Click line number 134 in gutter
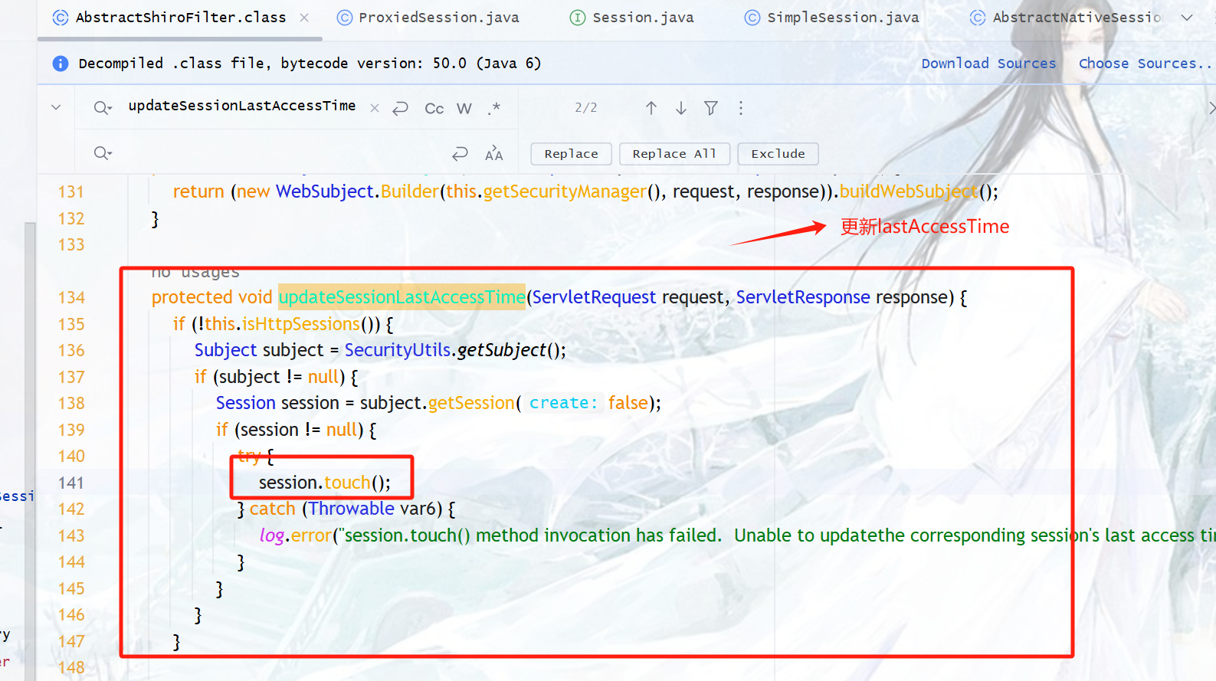Image resolution: width=1216 pixels, height=681 pixels. [x=71, y=297]
